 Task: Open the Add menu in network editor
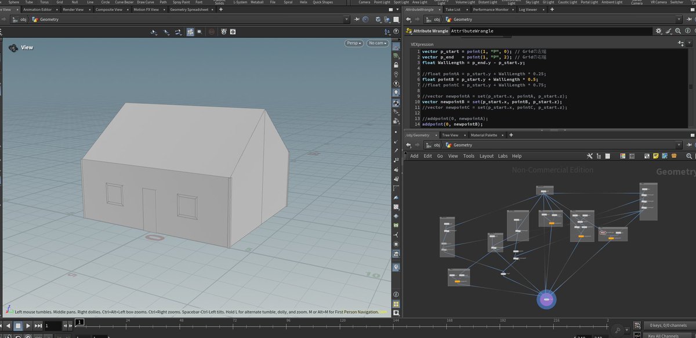point(414,156)
